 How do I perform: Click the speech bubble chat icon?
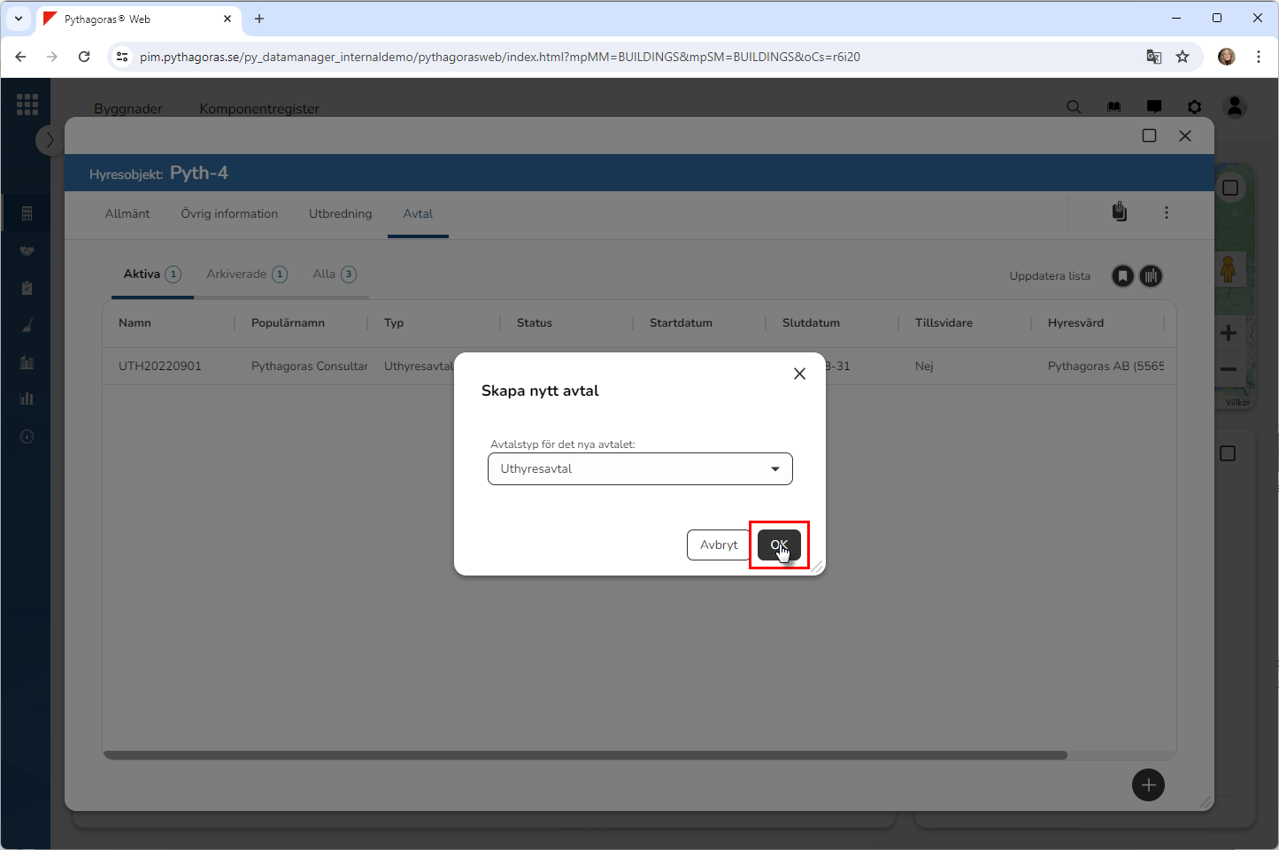coord(1154,107)
